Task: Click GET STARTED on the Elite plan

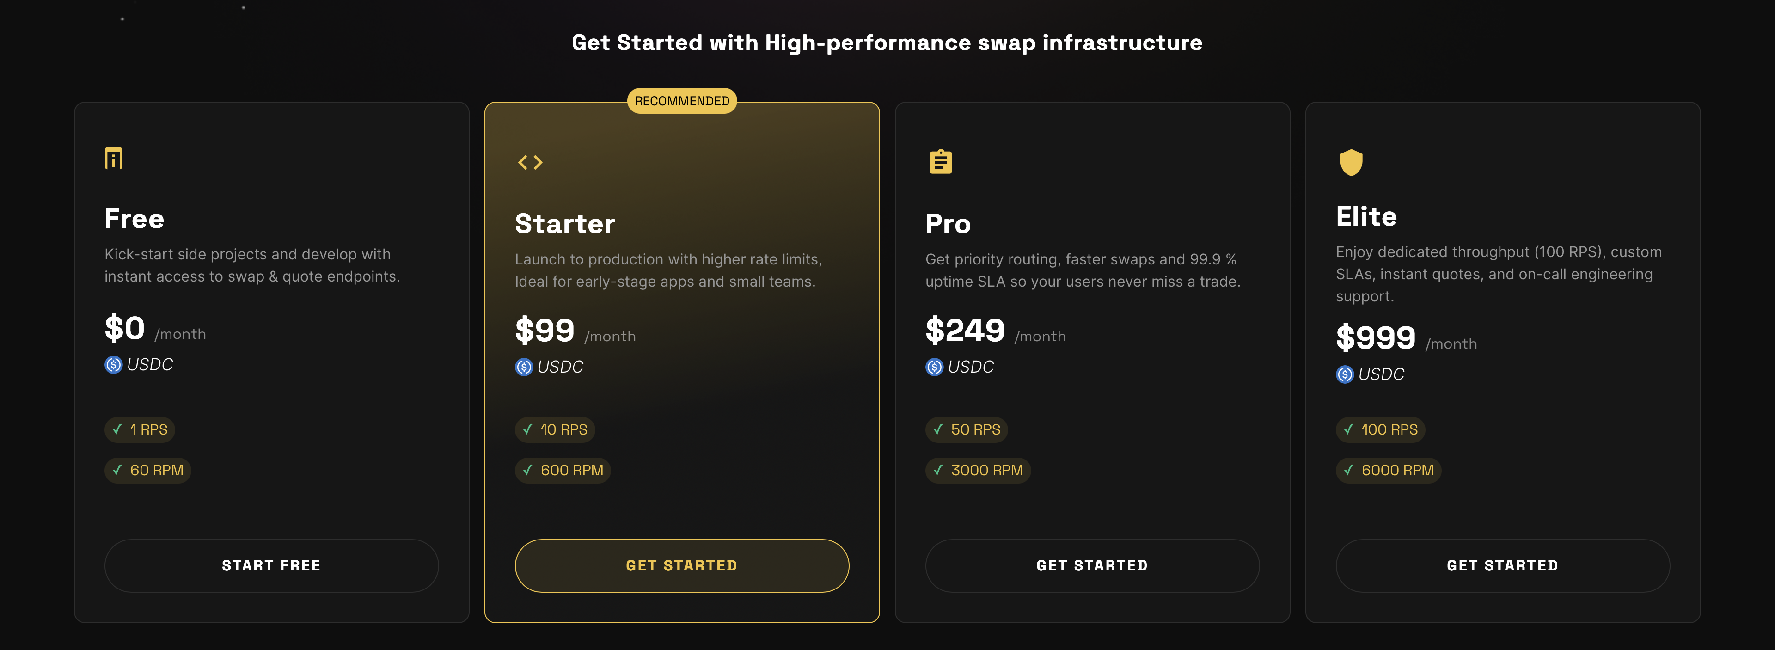Action: pos(1503,565)
